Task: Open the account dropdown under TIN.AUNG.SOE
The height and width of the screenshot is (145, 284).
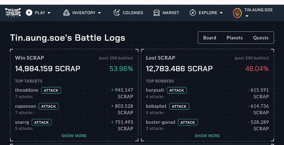Action: pos(247,16)
